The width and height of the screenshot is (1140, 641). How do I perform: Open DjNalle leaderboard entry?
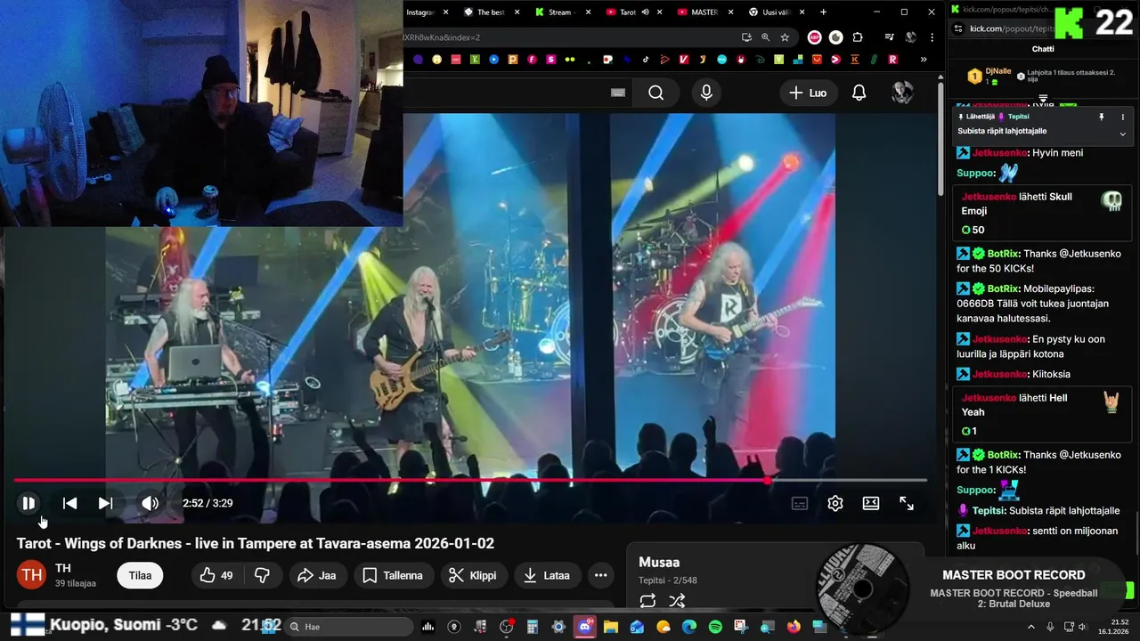[x=989, y=76]
